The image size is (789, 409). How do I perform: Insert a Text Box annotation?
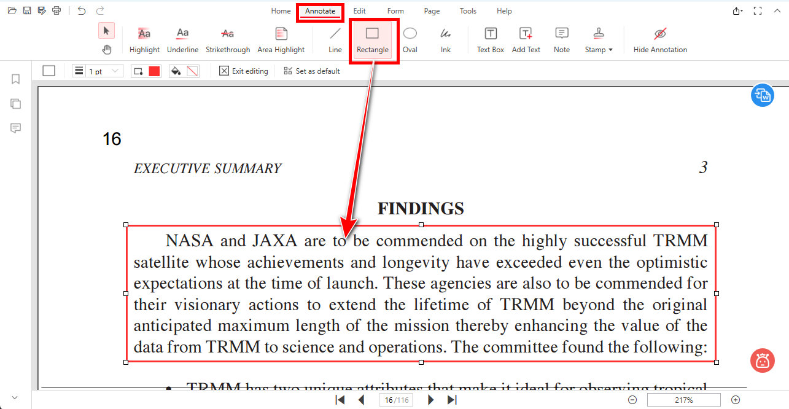point(491,41)
